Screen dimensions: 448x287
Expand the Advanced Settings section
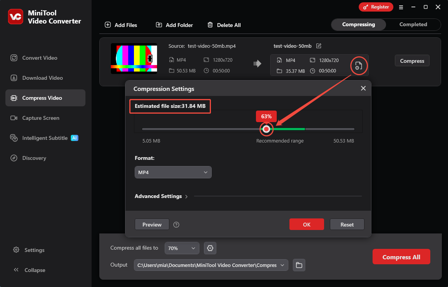[158, 196]
